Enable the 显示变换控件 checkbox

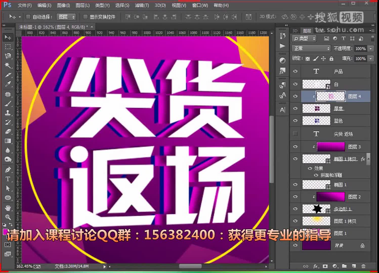coord(85,17)
